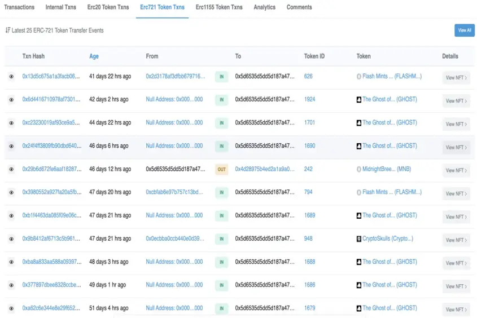Screen dimensions: 477x318
Task: Click the Flash Mints token icon for ID 626
Action: point(359,77)
